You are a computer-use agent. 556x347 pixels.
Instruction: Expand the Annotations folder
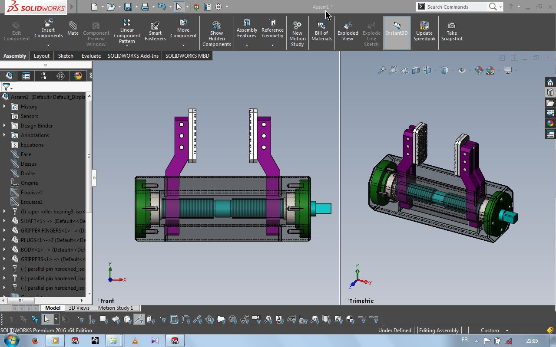coord(4,135)
